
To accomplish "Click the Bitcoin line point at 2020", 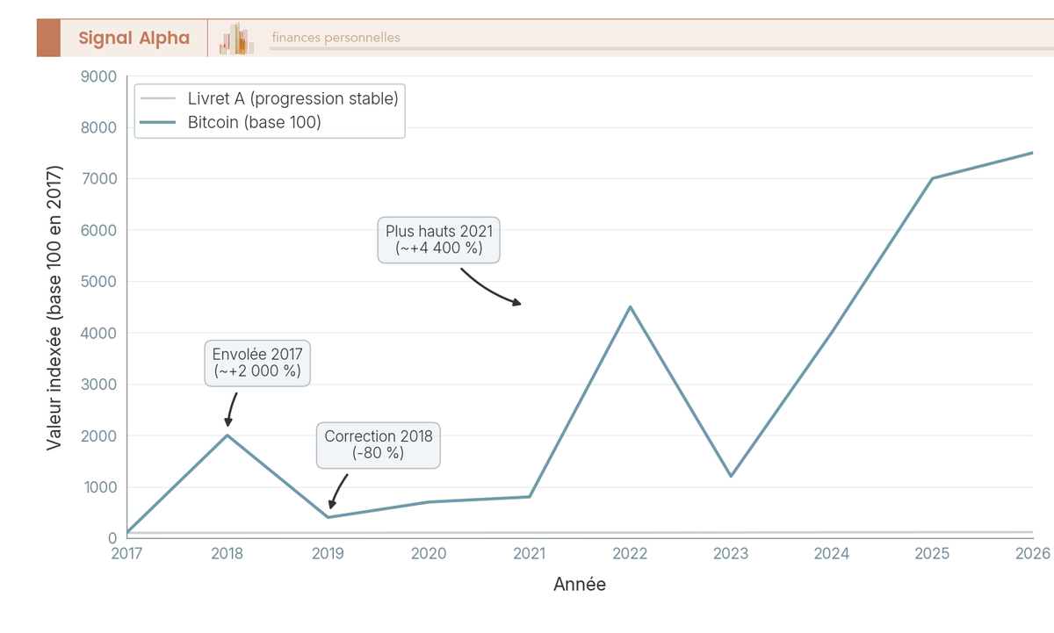I will [x=430, y=502].
